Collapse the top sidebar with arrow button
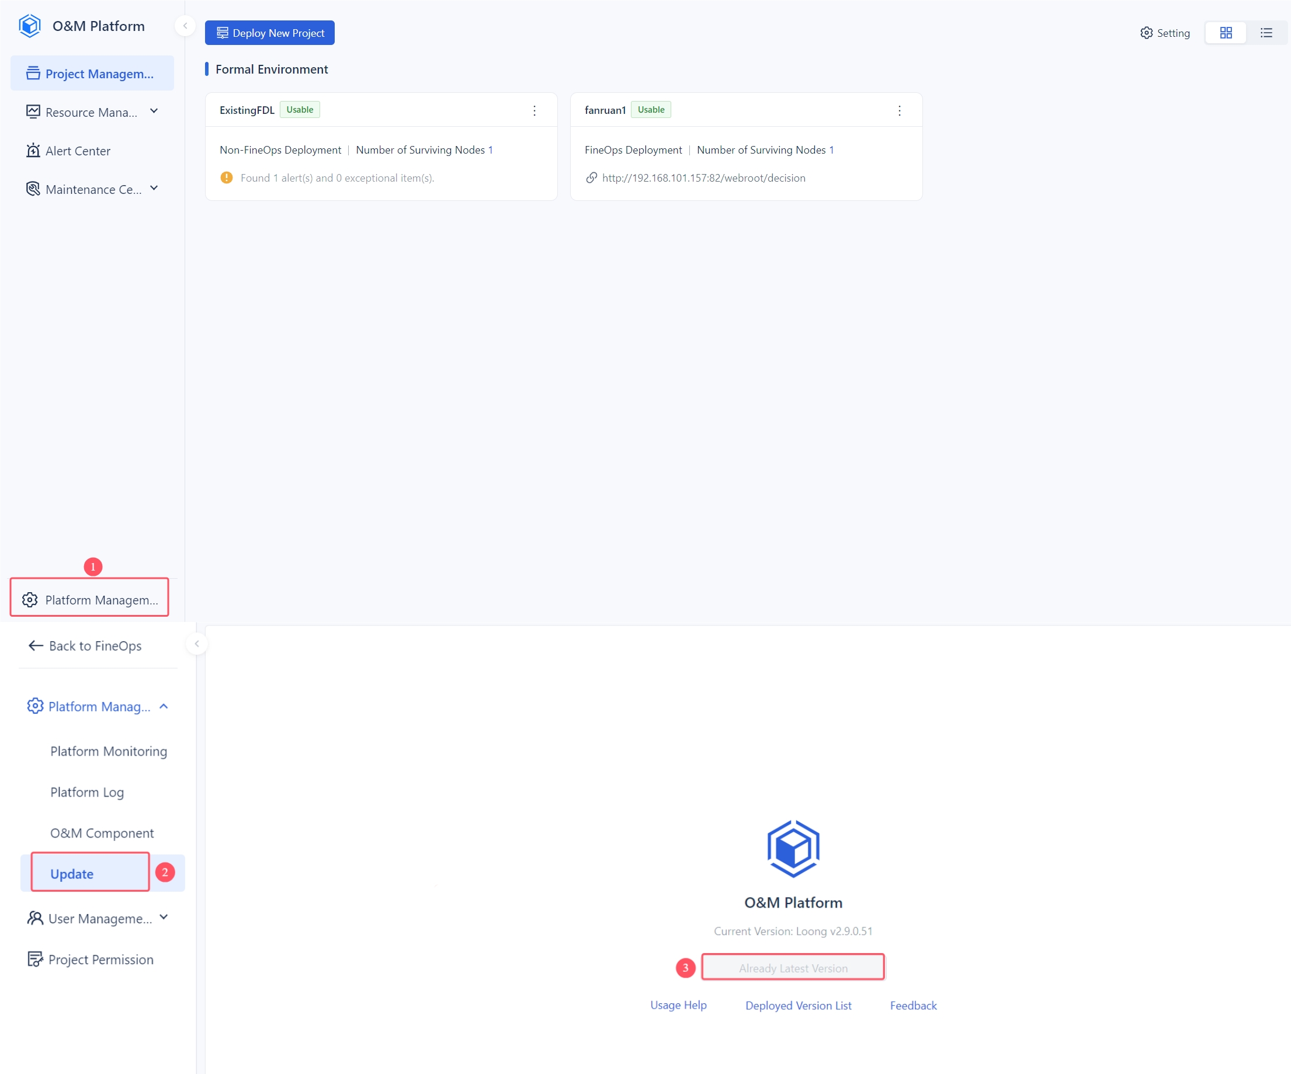 click(185, 26)
